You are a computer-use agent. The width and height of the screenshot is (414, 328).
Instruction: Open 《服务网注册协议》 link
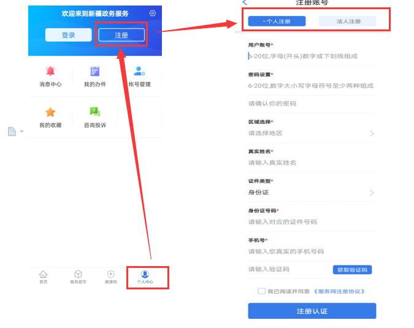(339, 291)
